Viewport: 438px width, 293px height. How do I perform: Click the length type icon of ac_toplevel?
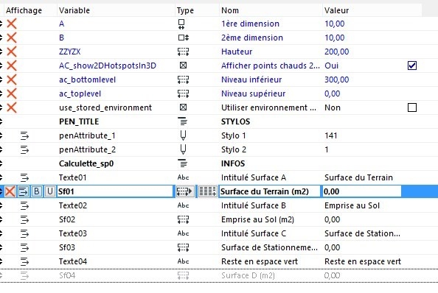pos(184,93)
